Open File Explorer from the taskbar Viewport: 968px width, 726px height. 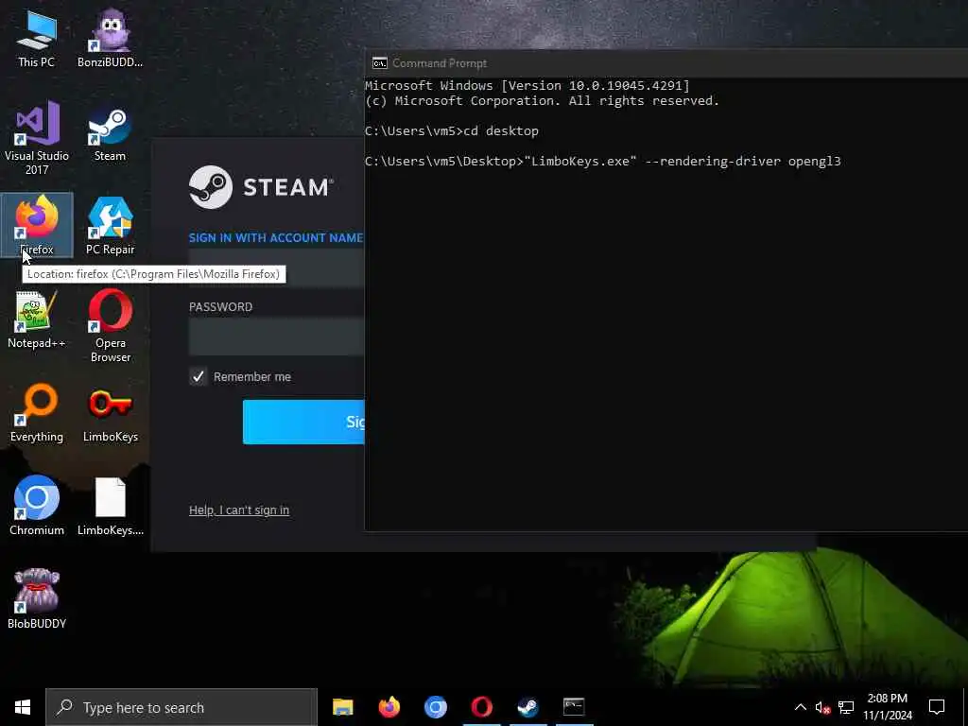point(342,707)
